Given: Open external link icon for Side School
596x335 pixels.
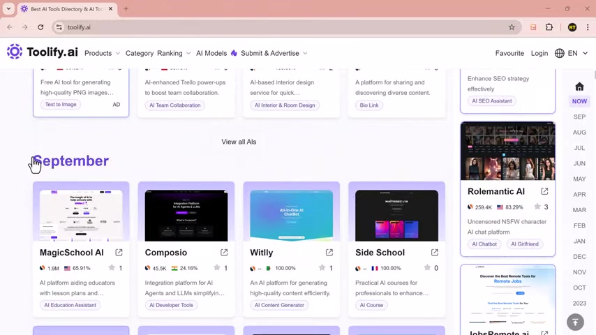Looking at the screenshot, I should pos(435,253).
